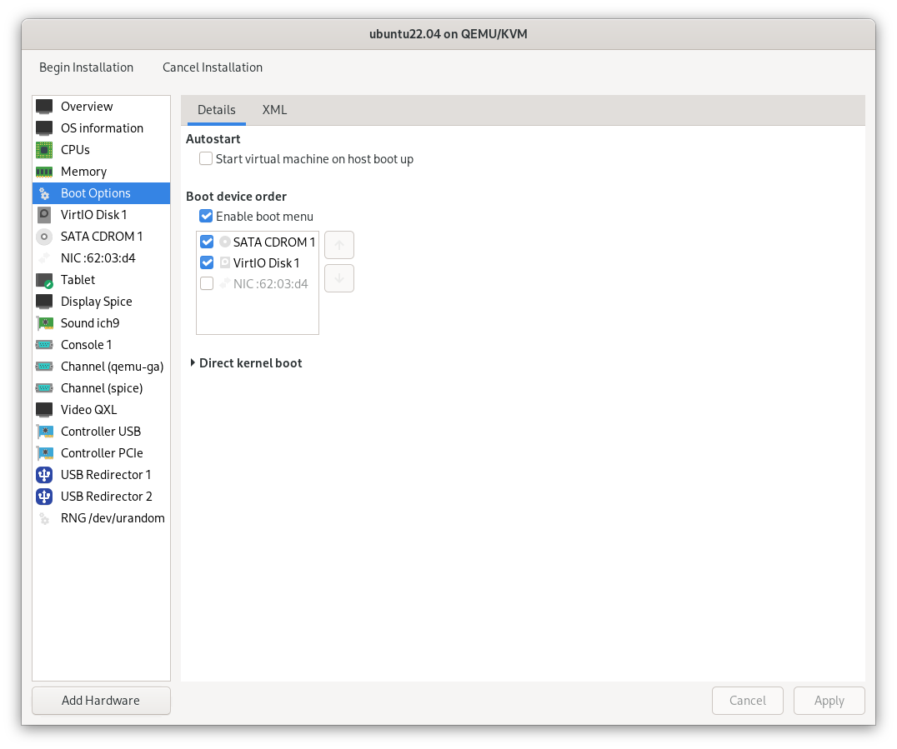
Task: Move boot device up with arrow button
Action: [339, 245]
